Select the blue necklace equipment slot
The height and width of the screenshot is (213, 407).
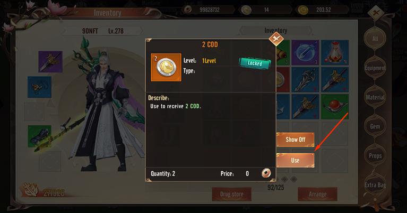(x=39, y=87)
